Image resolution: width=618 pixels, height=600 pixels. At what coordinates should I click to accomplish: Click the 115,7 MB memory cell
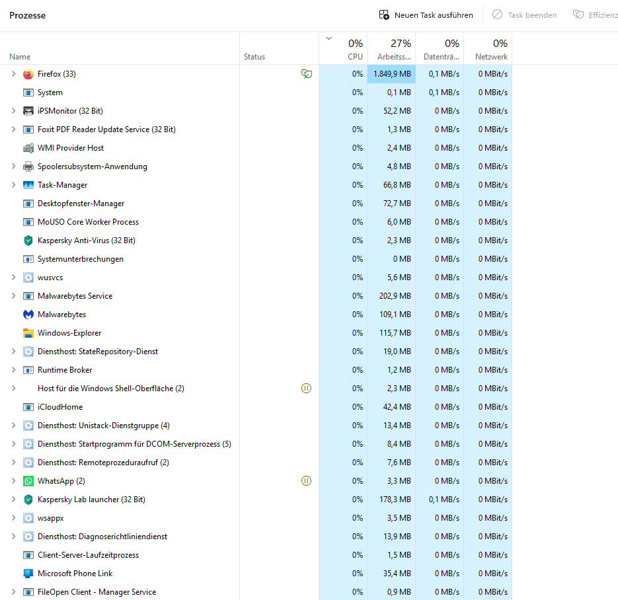tap(391, 333)
